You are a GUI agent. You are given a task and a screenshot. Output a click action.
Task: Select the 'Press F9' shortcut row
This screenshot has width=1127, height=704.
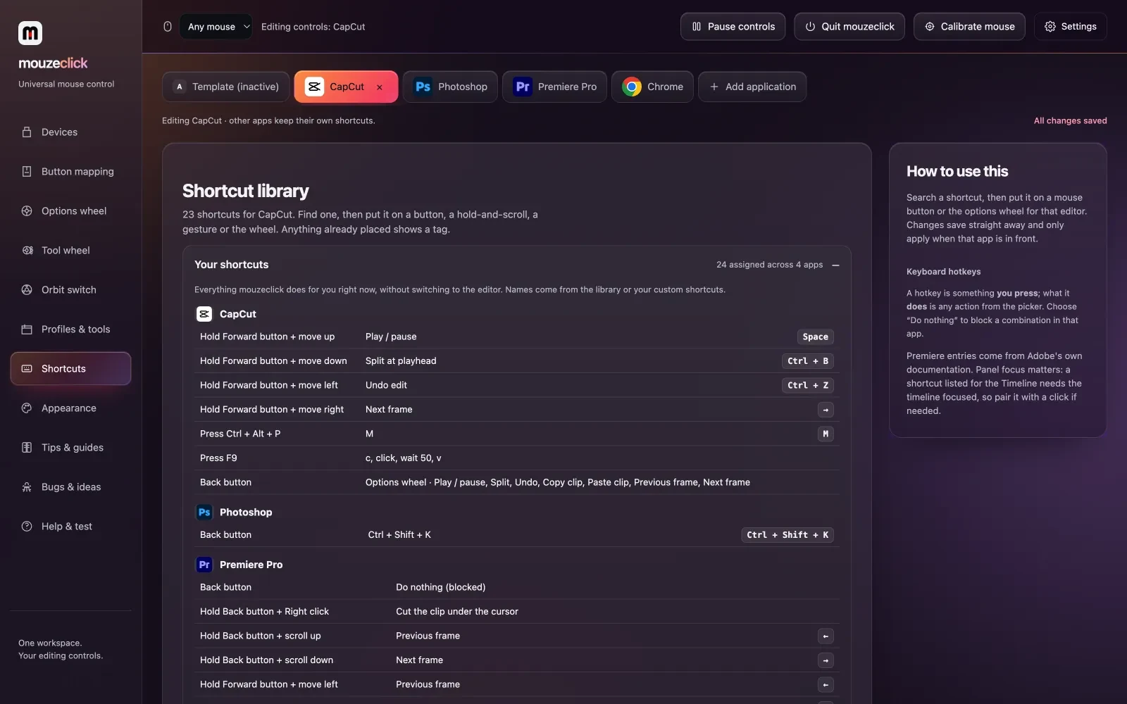click(517, 458)
